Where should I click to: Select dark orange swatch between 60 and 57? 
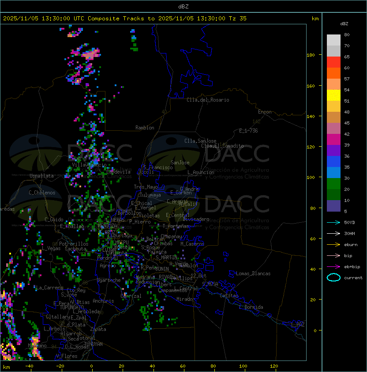point(333,73)
